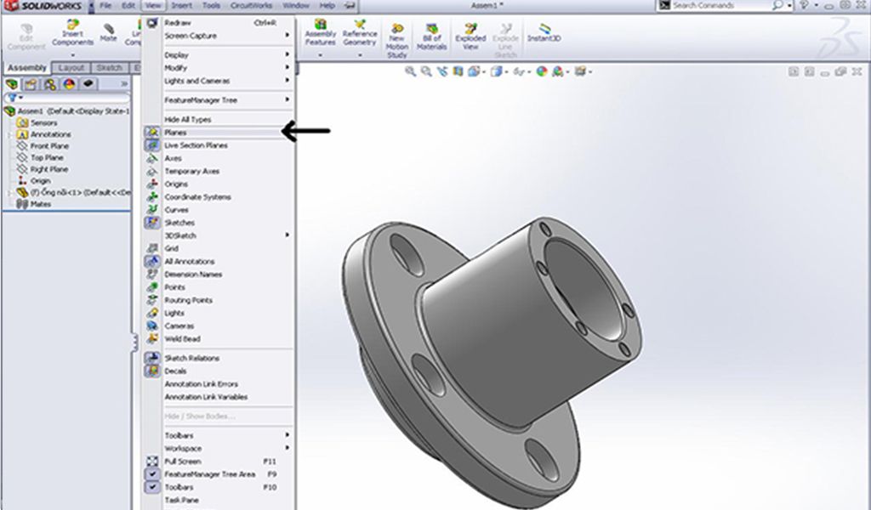The image size is (871, 510).
Task: Expand the Screen Capture submenu
Action: tap(218, 36)
